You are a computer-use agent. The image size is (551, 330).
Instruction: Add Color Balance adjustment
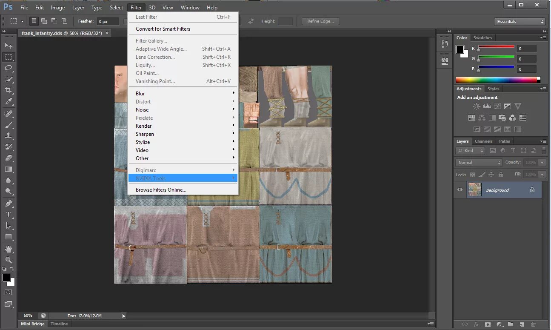[482, 118]
